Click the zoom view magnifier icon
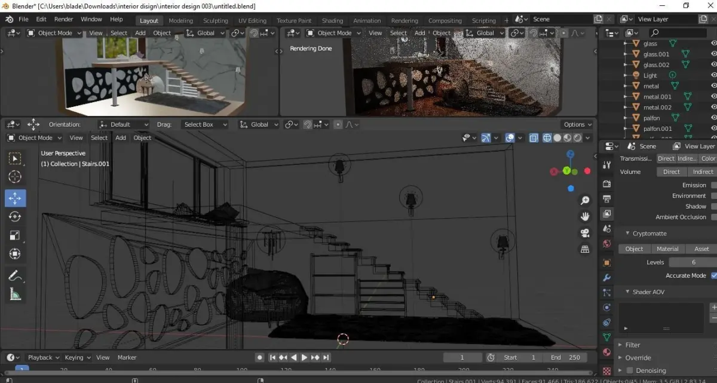The width and height of the screenshot is (717, 383). click(585, 200)
